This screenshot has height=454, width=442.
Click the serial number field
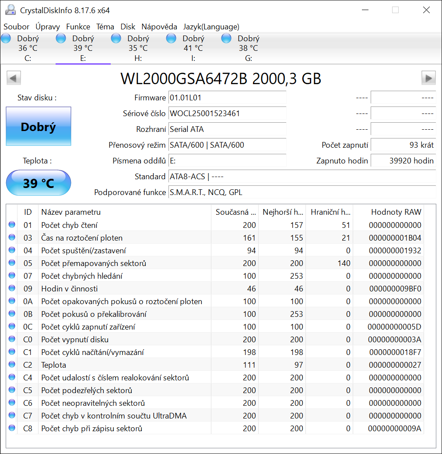(x=227, y=113)
